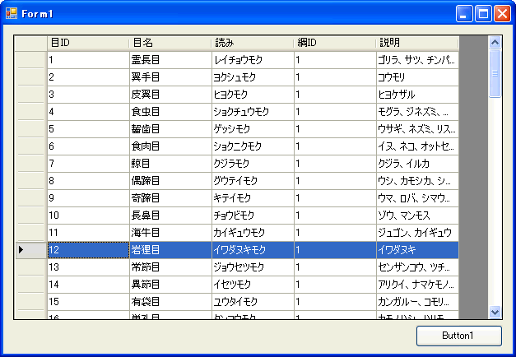Screen dimensions: 516x357
Task: Click the ゲッシモク reading cell
Action: click(253, 129)
